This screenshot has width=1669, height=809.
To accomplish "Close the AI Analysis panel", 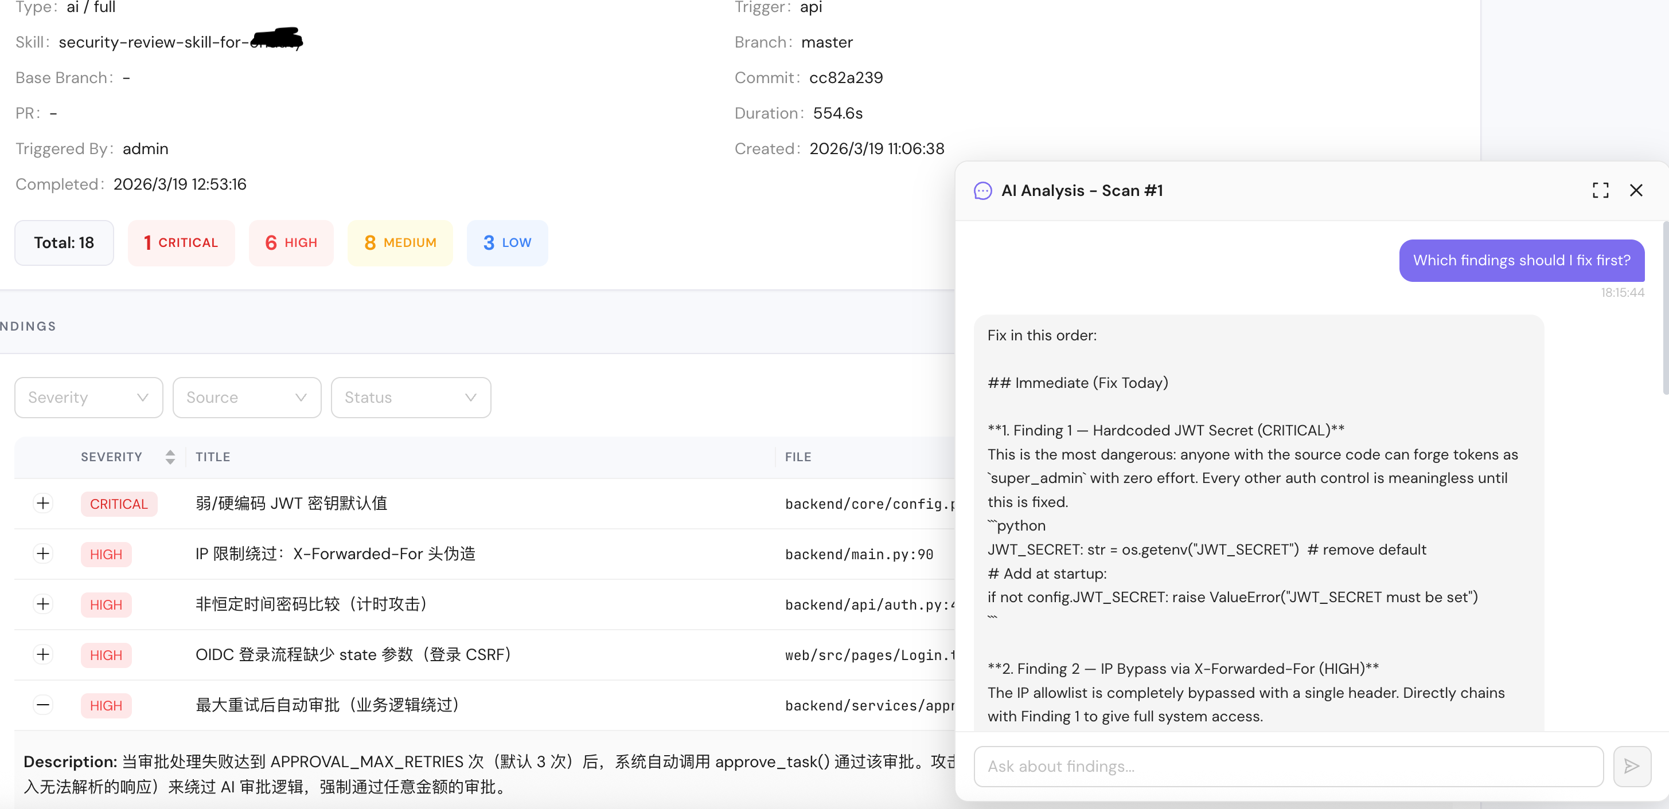I will coord(1636,190).
